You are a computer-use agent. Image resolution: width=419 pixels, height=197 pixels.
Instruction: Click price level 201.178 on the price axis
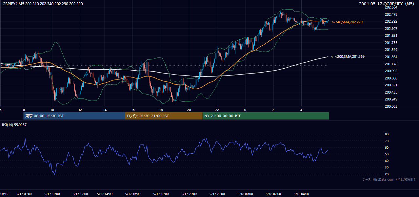pos(391,64)
